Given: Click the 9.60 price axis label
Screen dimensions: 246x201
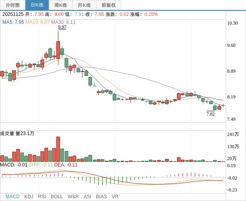Looking at the screenshot, I should [231, 45].
